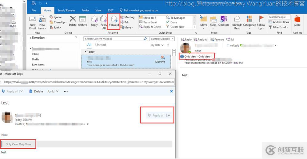Select the Team Email quick step
This screenshot has width=307, height=159.
click(148, 22)
